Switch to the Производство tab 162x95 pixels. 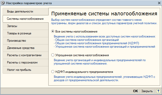coord(26,41)
